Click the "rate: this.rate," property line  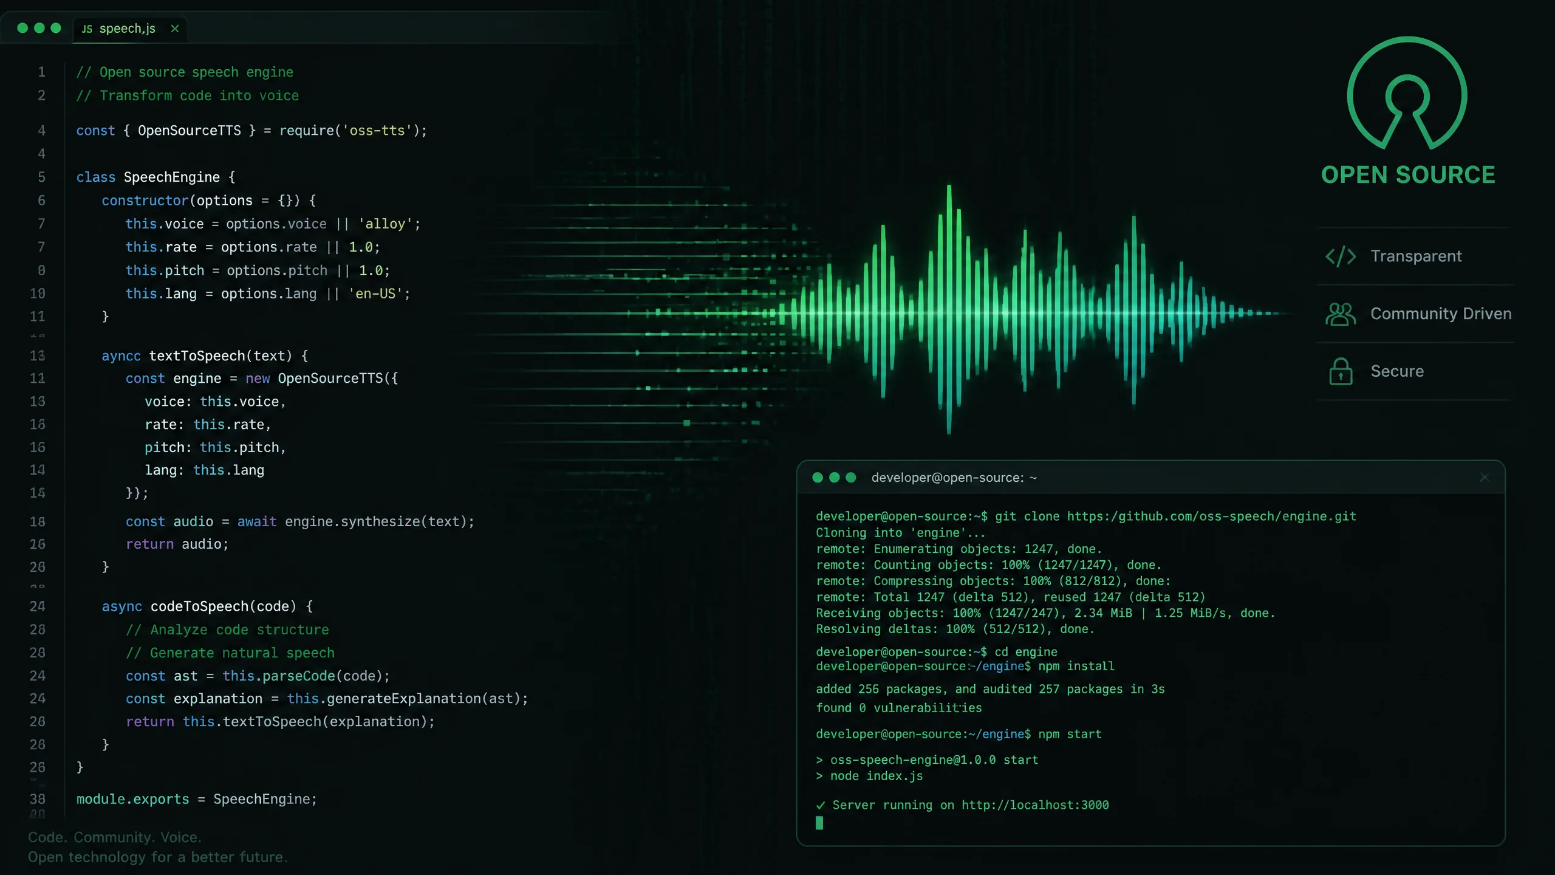208,425
